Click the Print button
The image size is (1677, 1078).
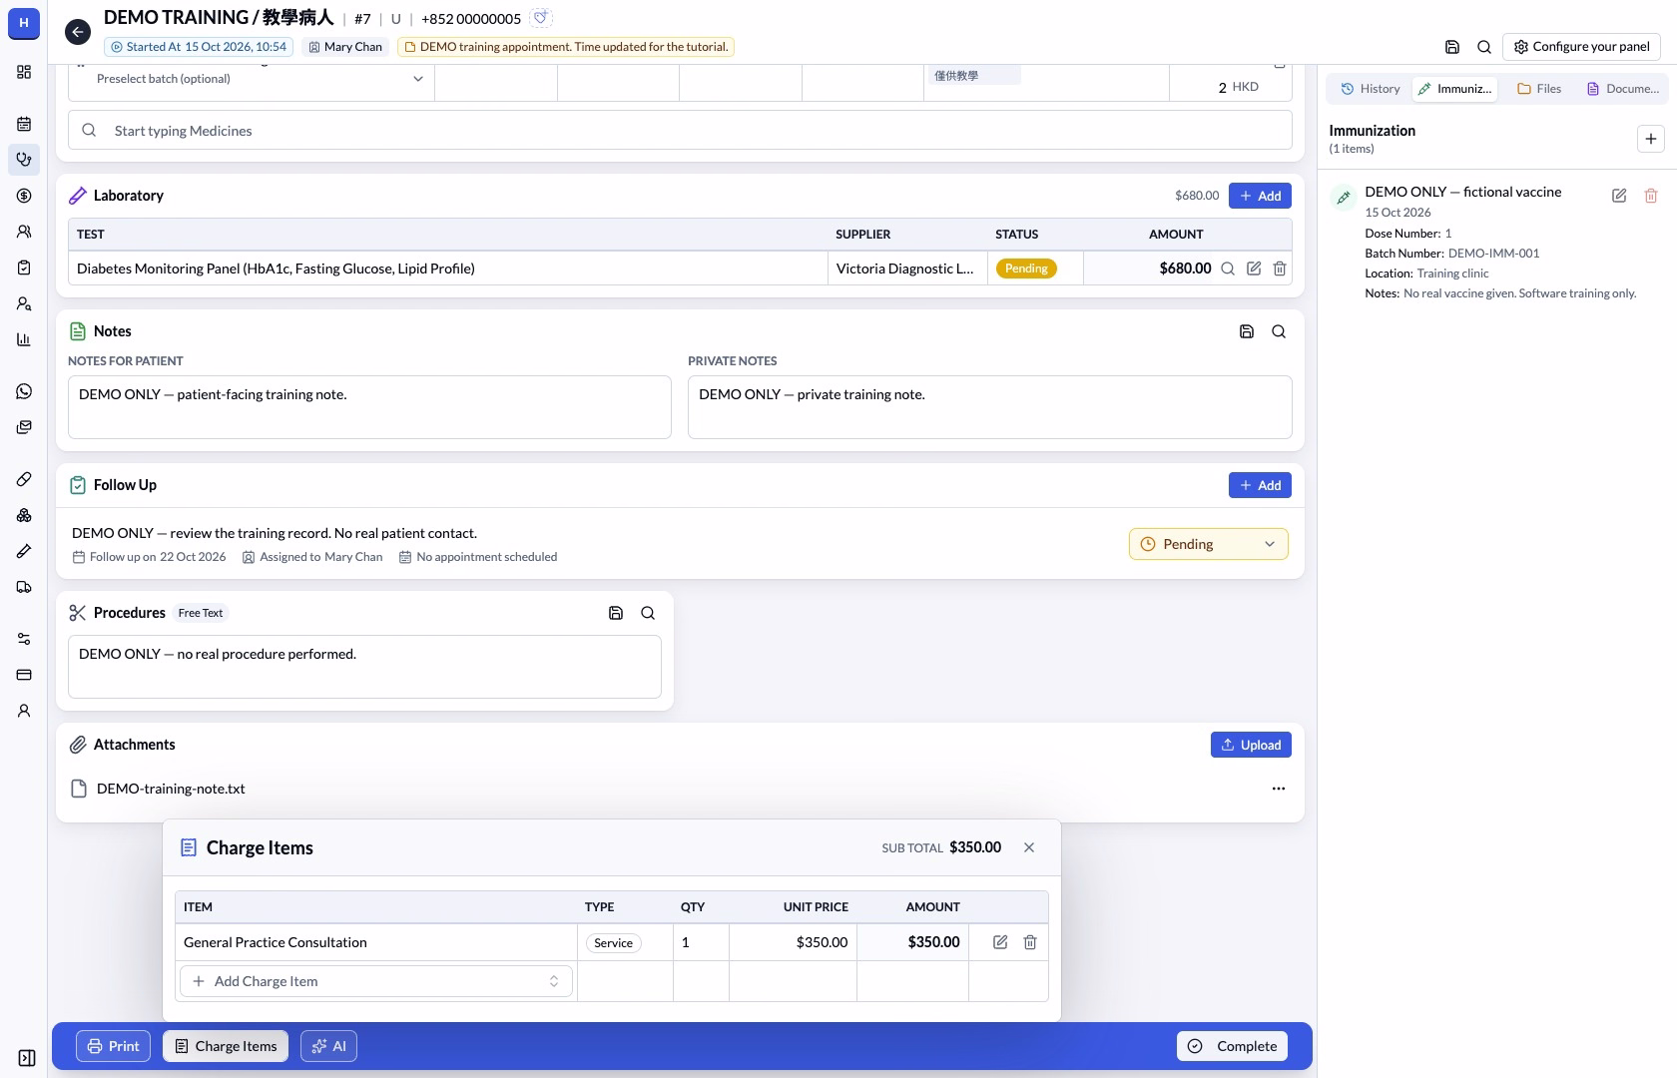[113, 1046]
